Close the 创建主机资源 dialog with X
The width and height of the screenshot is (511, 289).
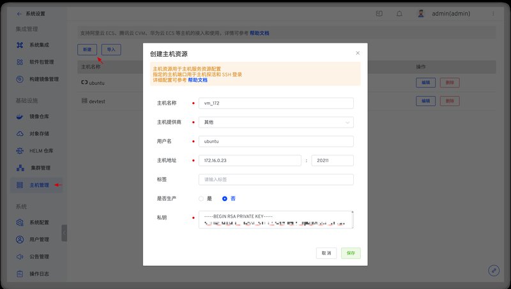click(x=357, y=53)
